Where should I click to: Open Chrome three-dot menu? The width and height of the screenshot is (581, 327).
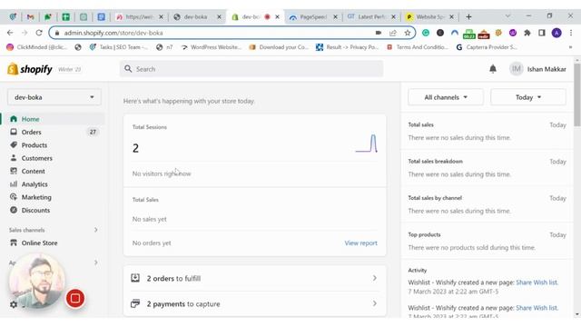tap(571, 33)
